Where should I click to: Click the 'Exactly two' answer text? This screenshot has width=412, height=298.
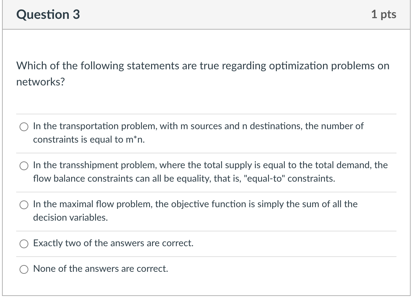pos(113,243)
